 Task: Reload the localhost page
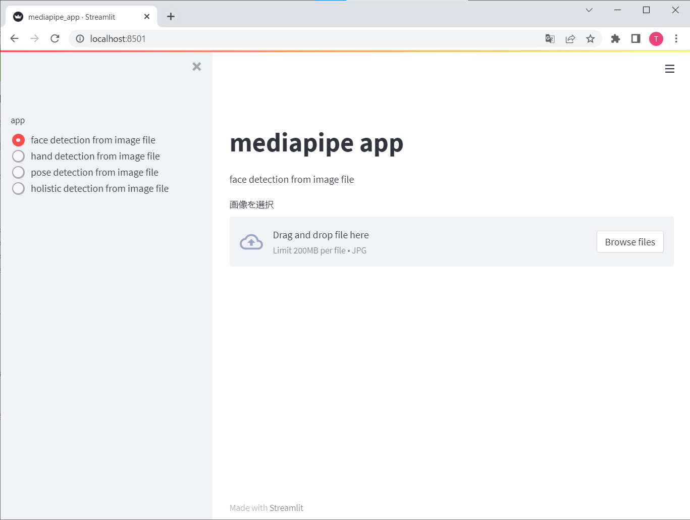(55, 38)
